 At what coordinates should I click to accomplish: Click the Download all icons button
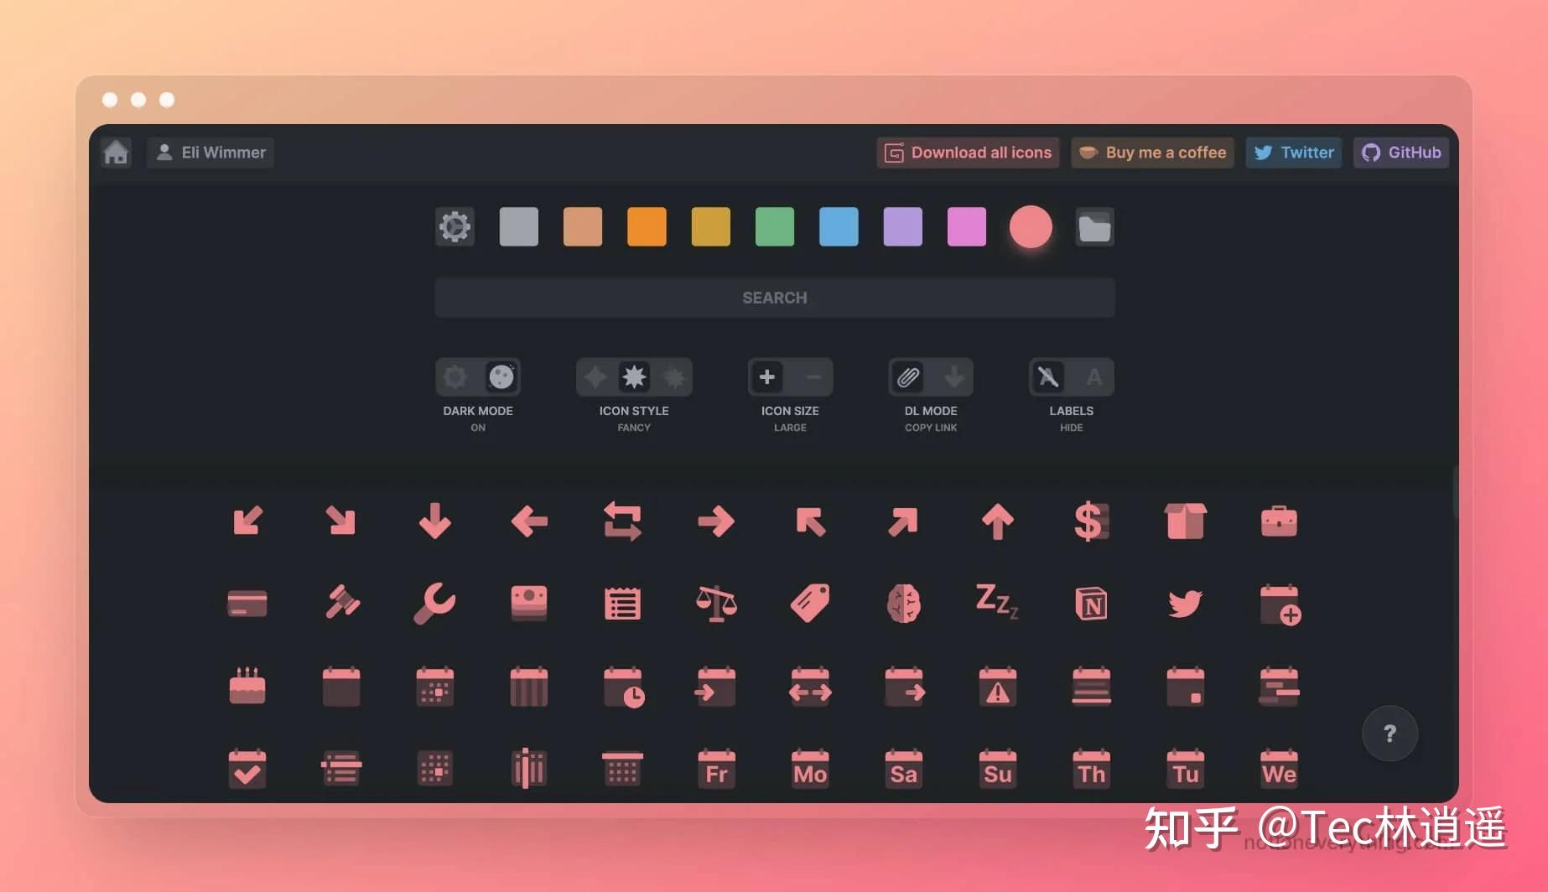(966, 152)
